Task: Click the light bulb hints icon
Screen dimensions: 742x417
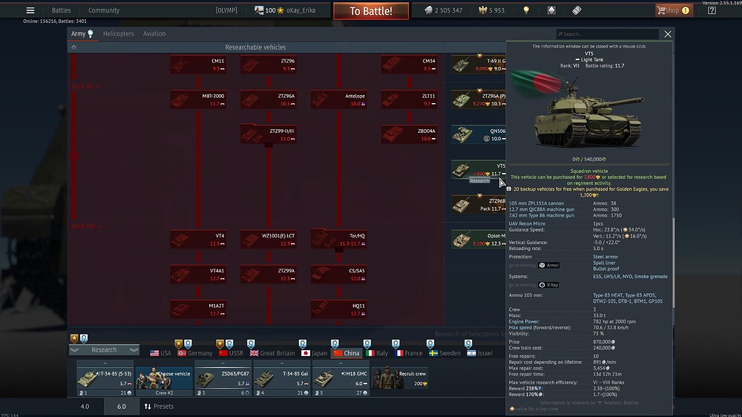Action: pos(526,10)
